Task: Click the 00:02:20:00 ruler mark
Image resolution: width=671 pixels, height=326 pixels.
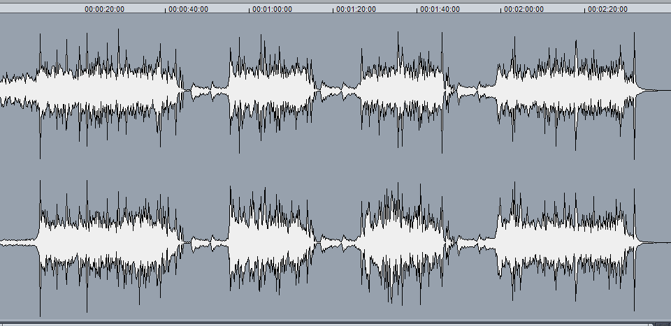Action: tap(607, 9)
